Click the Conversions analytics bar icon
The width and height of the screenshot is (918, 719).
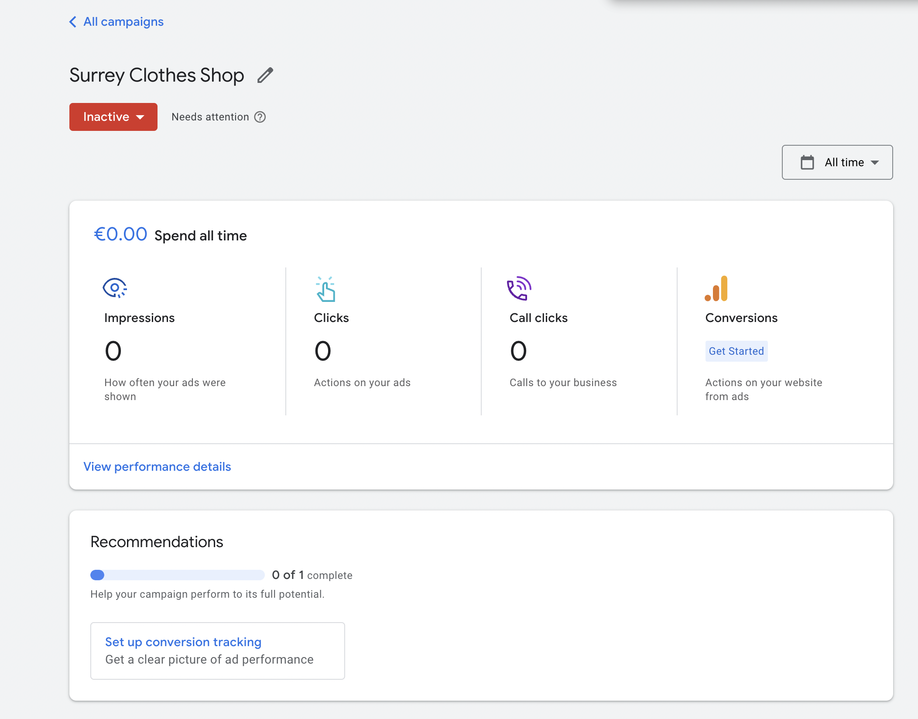pyautogui.click(x=716, y=288)
